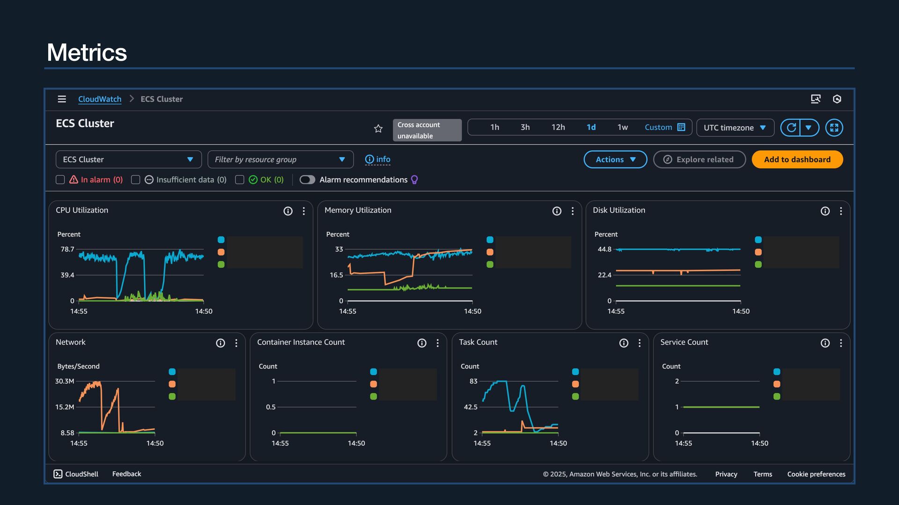Show info for Network widget
The width and height of the screenshot is (899, 505).
[x=221, y=343]
